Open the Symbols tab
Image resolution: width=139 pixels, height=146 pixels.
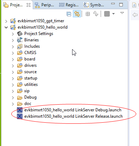(94, 5)
